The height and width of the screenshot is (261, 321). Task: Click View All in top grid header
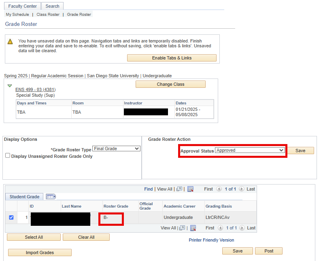click(x=165, y=189)
